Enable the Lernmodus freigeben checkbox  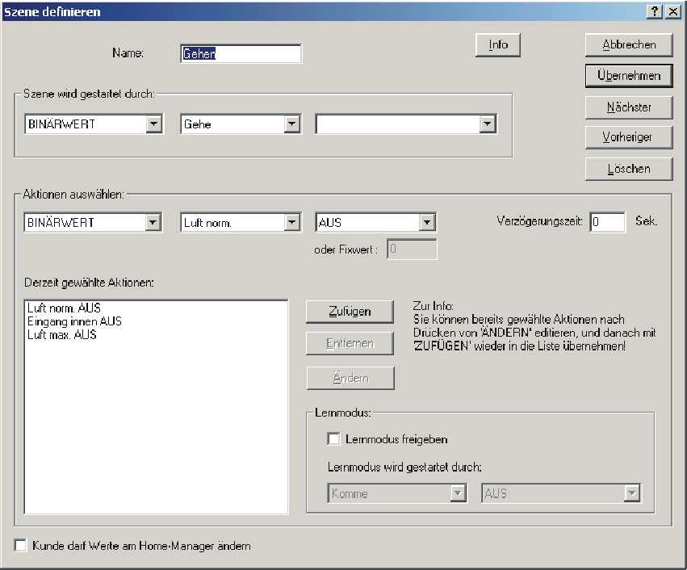333,439
